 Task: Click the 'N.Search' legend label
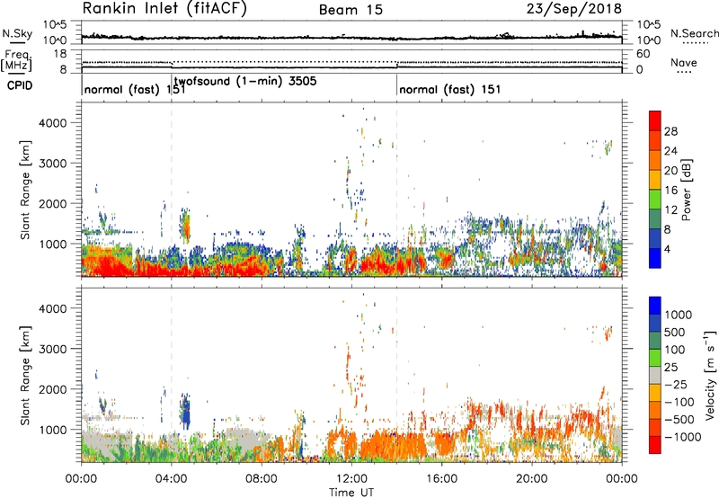695,33
